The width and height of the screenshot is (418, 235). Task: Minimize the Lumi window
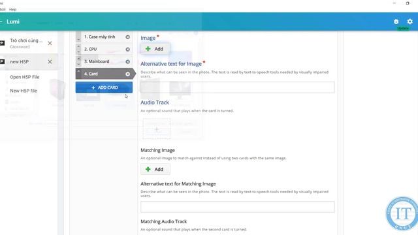394,3
